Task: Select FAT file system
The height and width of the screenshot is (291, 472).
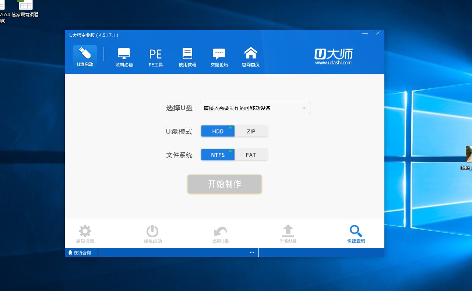Action: [x=251, y=155]
